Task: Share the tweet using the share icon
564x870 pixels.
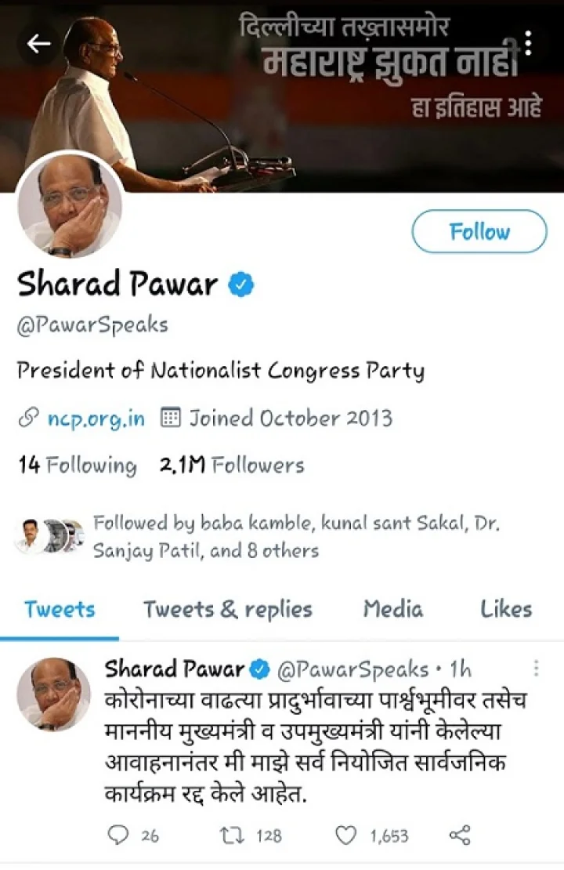Action: (x=460, y=835)
